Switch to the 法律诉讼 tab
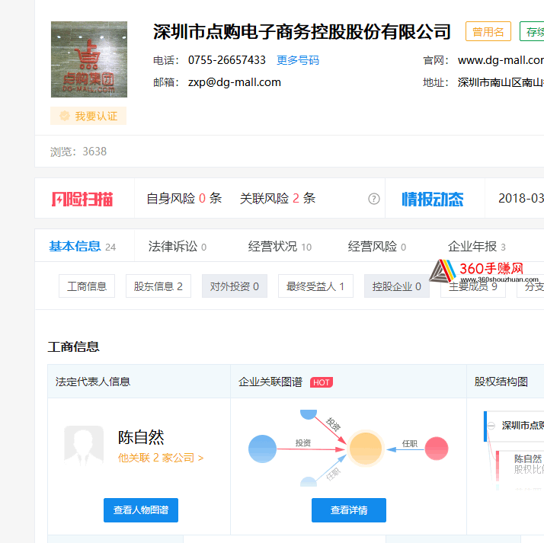544x543 pixels. (178, 247)
